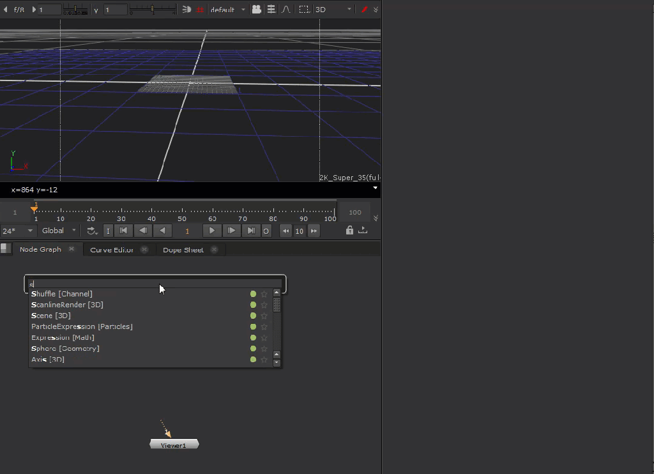Viewport: 654px width, 474px height.
Task: Click the gamma curve icon in viewer toolbar
Action: click(286, 10)
